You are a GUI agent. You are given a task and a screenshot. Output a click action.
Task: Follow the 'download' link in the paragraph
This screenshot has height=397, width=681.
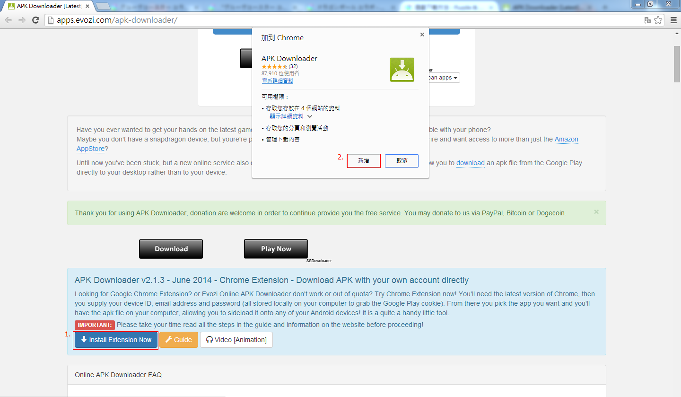point(471,163)
